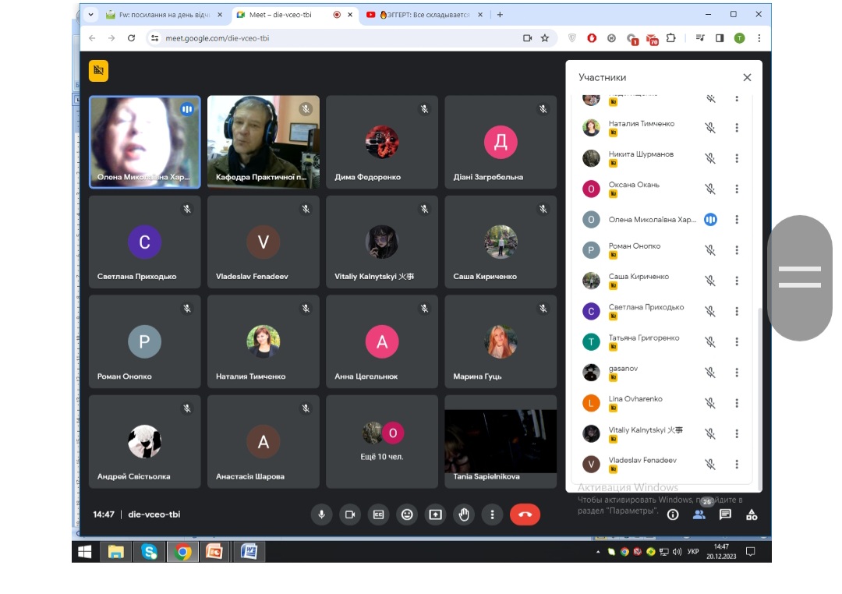Open the Chrome extensions puzzle icon
Image resolution: width=842 pixels, height=594 pixels.
pos(671,38)
